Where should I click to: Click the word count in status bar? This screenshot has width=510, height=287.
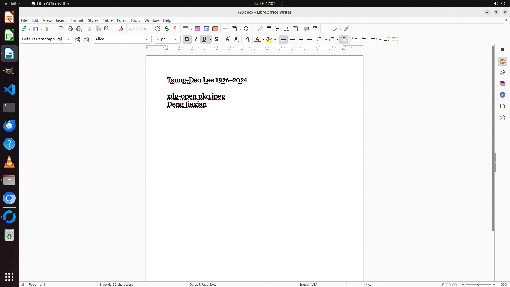click(116, 284)
